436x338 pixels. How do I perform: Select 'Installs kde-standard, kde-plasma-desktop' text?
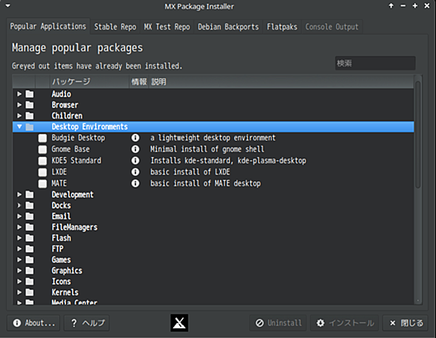[x=228, y=161]
